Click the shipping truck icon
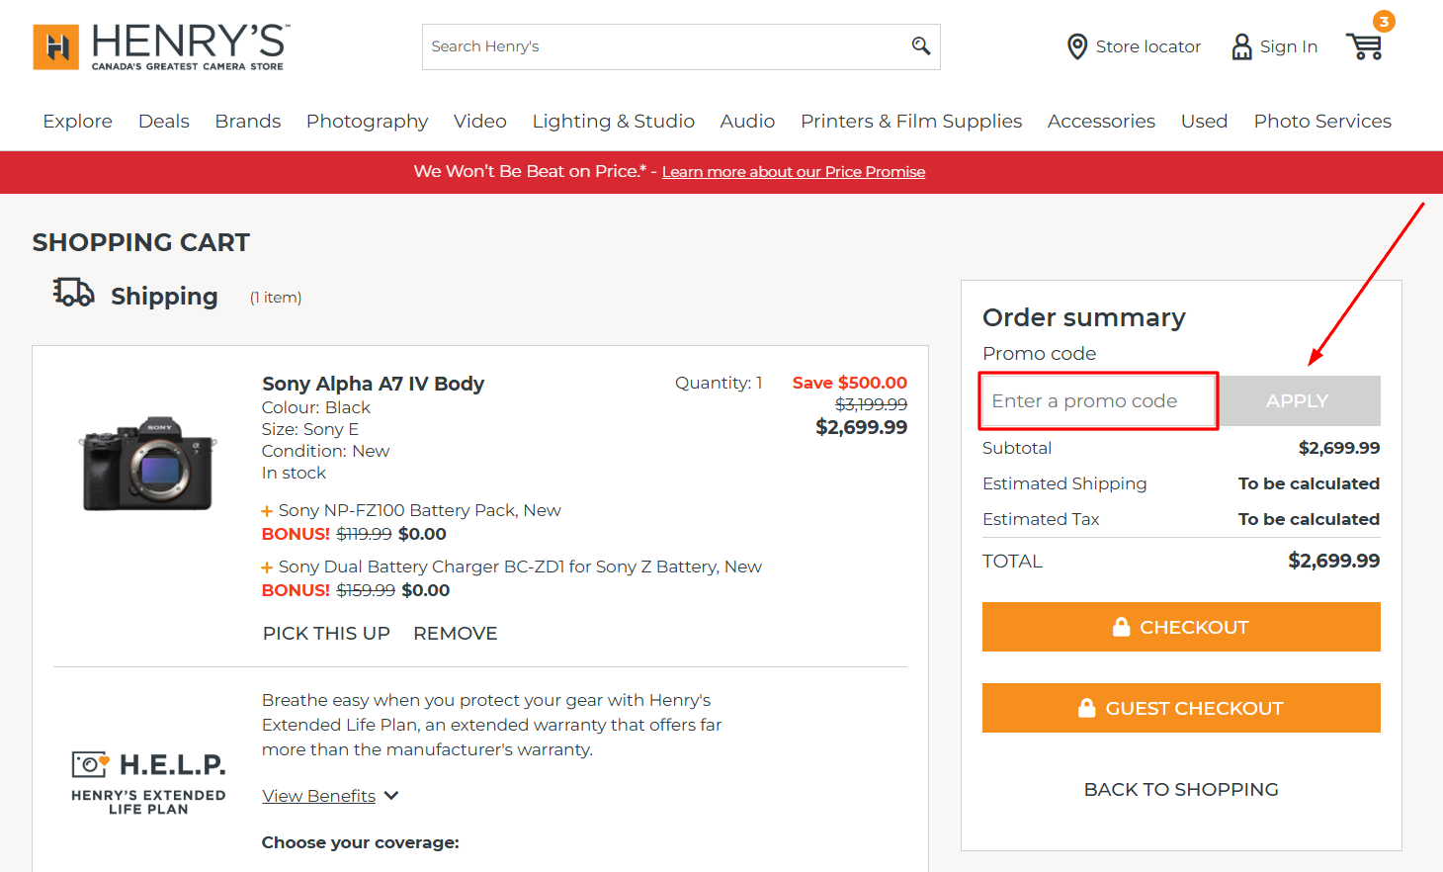Image resolution: width=1443 pixels, height=872 pixels. coord(73,293)
